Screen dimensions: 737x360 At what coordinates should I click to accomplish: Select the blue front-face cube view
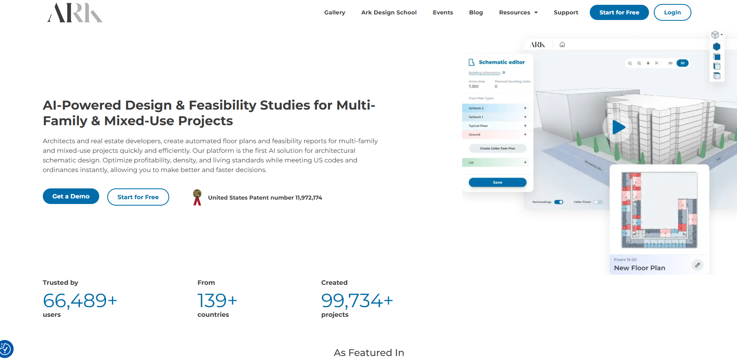pos(717,57)
